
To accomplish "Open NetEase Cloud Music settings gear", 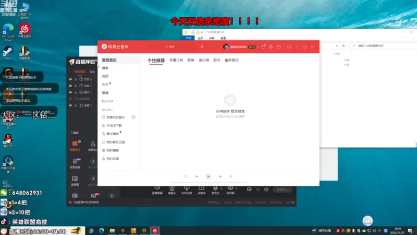I will click(x=271, y=47).
